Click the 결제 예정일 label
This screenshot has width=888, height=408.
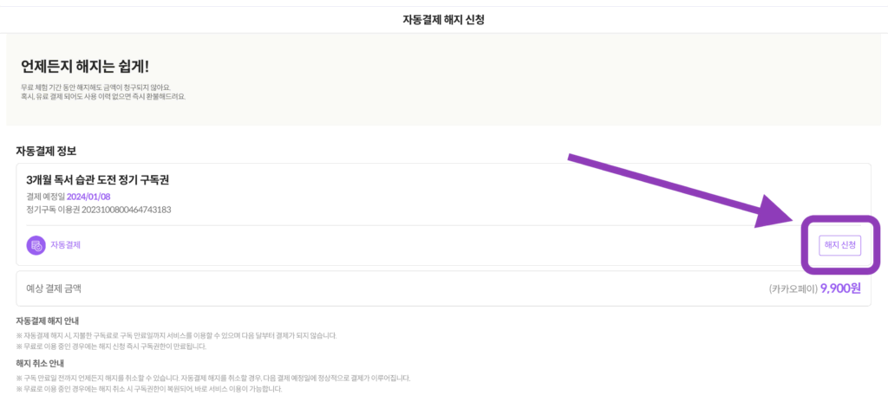[45, 197]
